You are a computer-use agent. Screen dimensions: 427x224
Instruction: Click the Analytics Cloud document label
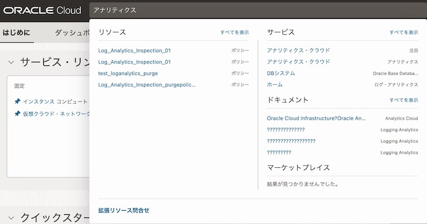[401, 118]
